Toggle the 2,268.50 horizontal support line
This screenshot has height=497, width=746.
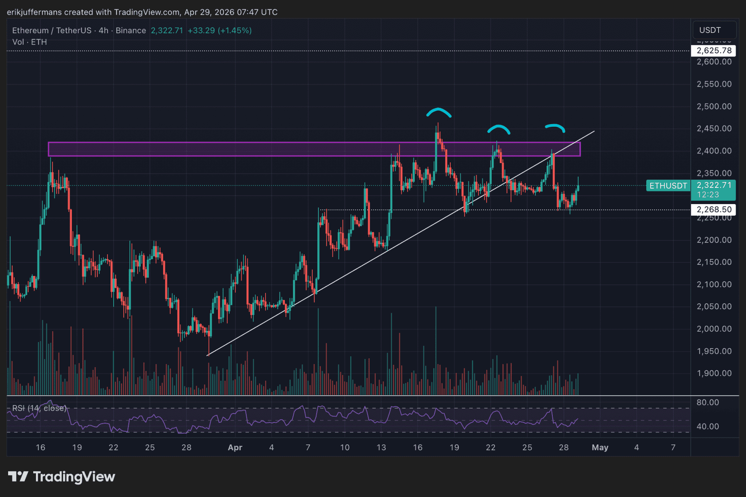(x=425, y=209)
